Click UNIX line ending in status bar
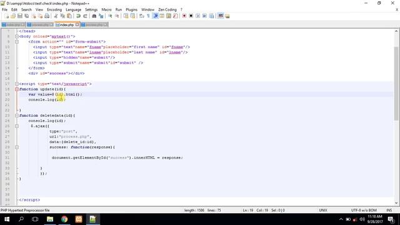The image size is (400, 225). 323,211
